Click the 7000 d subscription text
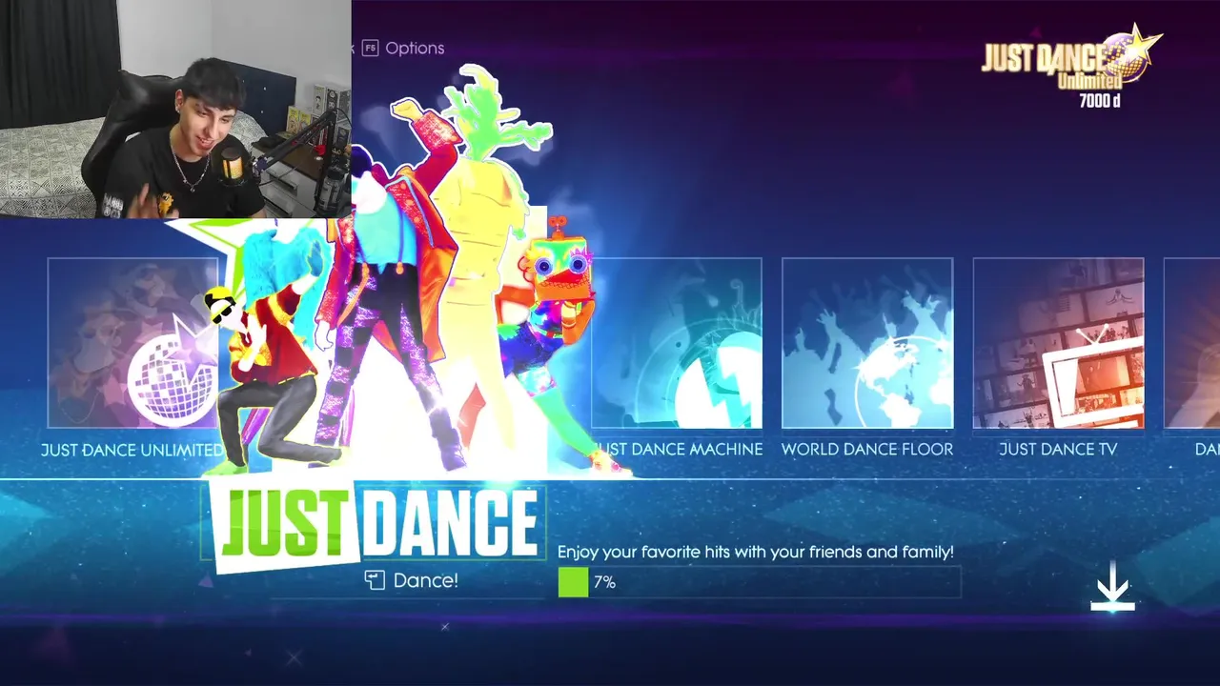 pyautogui.click(x=1099, y=101)
